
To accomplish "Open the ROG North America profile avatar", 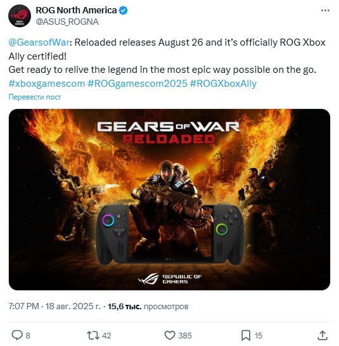I will 20,16.
